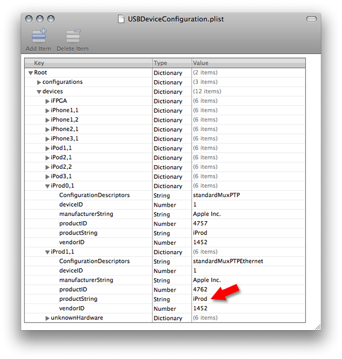Select the Root (2 items) value

point(205,73)
